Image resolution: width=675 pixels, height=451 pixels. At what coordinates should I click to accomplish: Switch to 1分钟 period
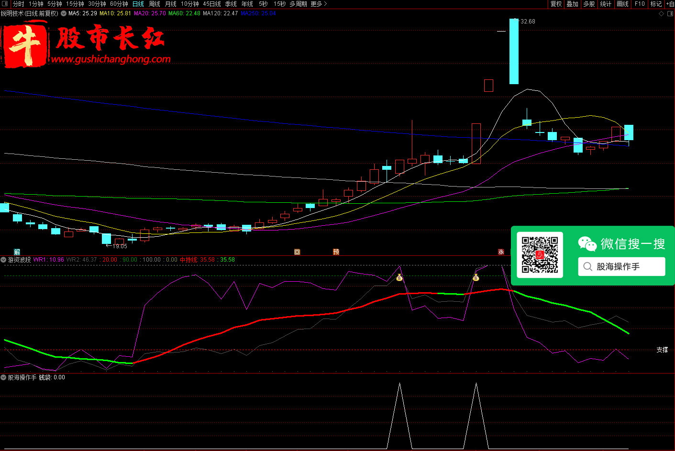(36, 4)
